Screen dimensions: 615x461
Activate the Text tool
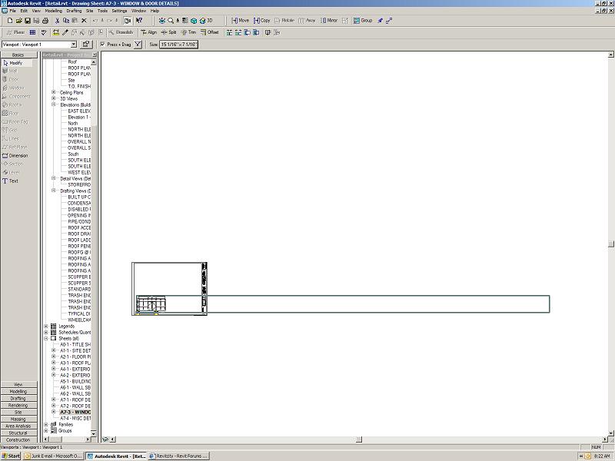tap(14, 181)
